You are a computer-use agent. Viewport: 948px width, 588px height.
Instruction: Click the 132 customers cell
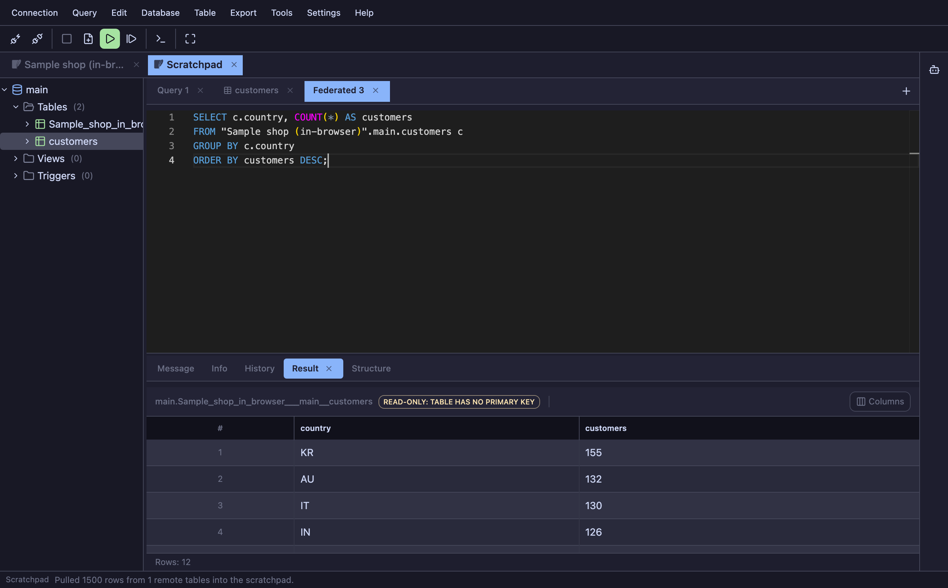click(x=749, y=479)
